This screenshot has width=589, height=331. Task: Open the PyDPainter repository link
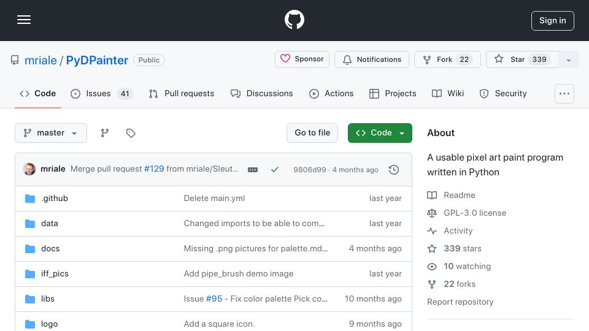click(97, 60)
